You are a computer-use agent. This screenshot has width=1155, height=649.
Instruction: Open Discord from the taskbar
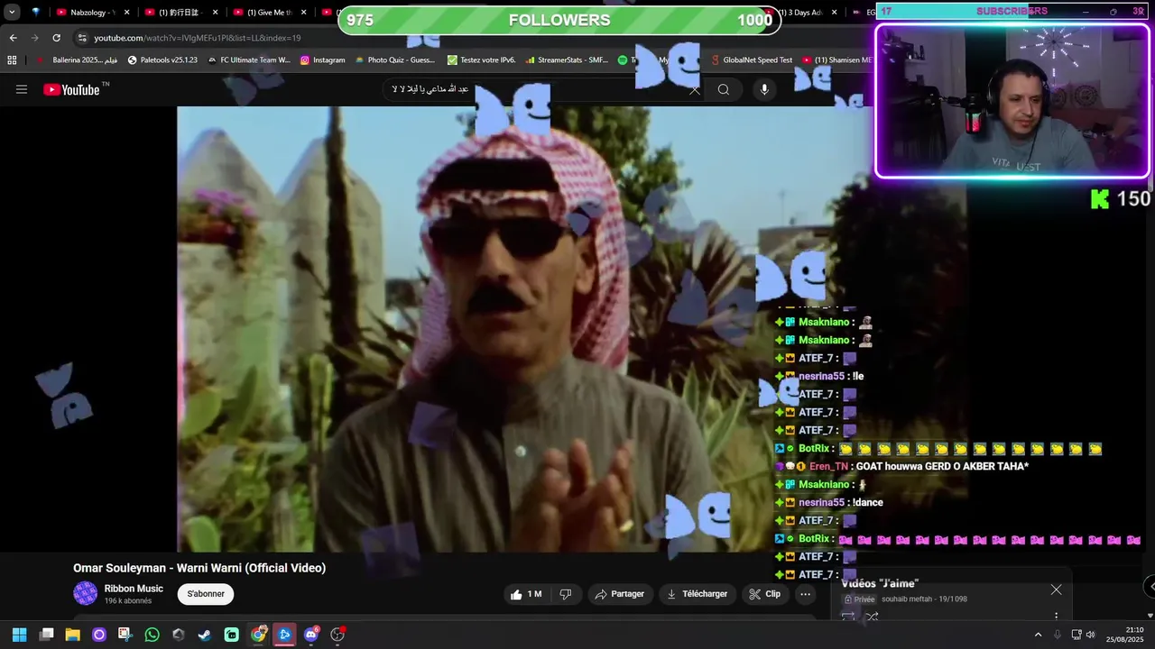point(311,635)
